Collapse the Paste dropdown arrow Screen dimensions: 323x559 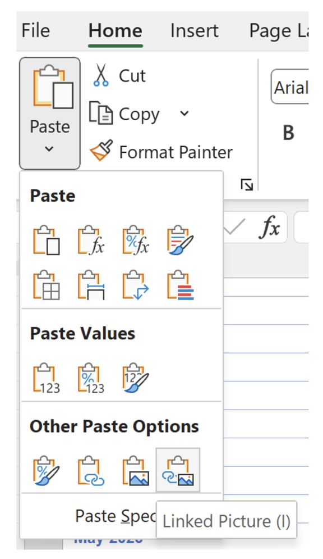(49, 149)
